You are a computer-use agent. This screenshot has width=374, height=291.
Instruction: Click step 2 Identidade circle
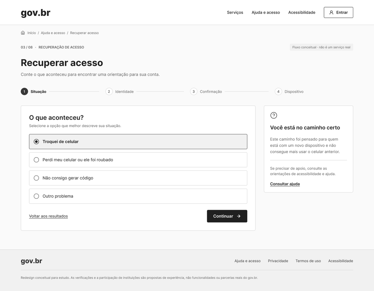pyautogui.click(x=109, y=92)
